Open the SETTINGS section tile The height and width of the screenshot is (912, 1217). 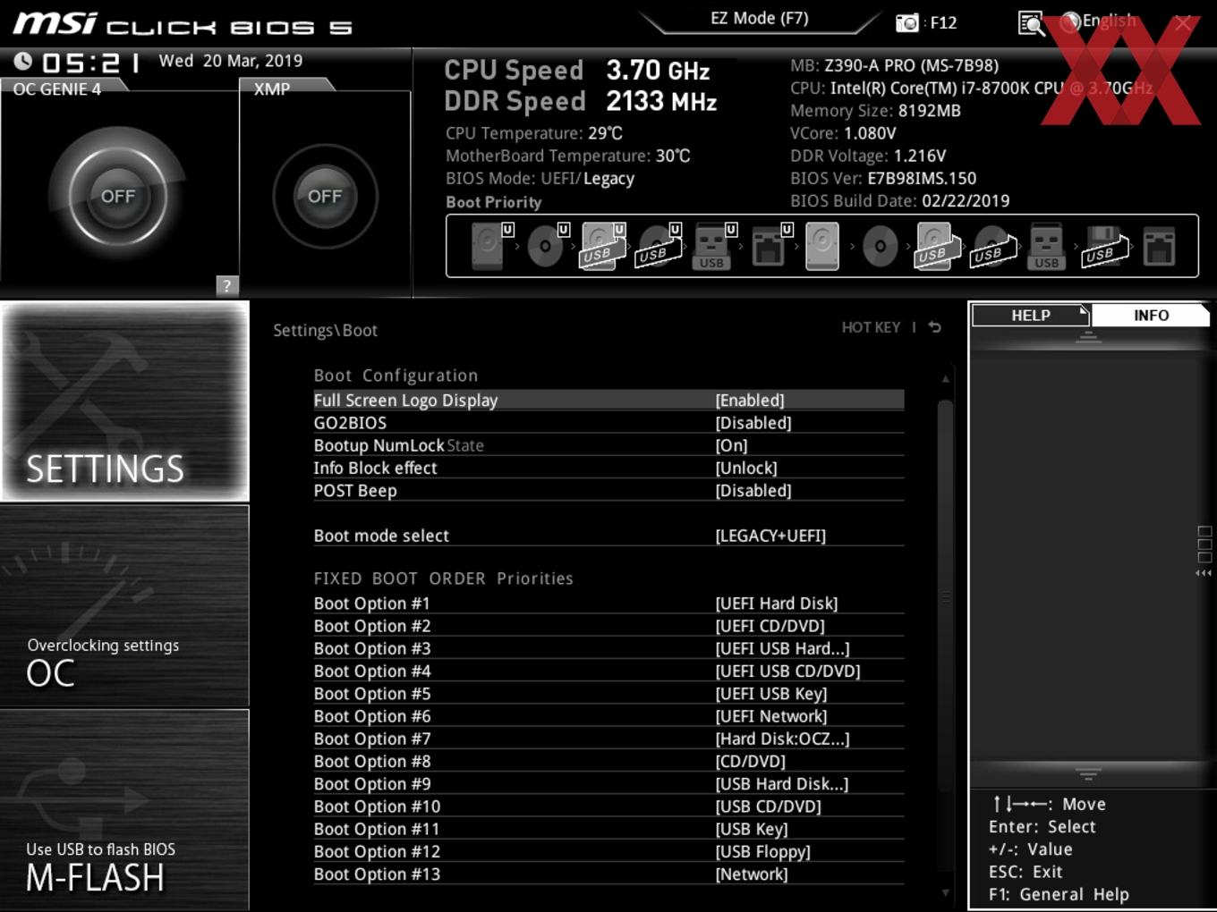[x=125, y=401]
